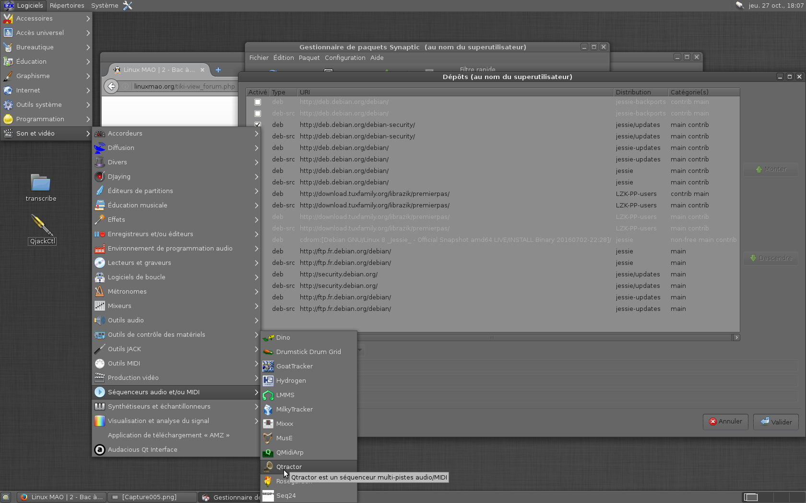
Task: Open LMMS icon in submenu
Action: coord(268,395)
